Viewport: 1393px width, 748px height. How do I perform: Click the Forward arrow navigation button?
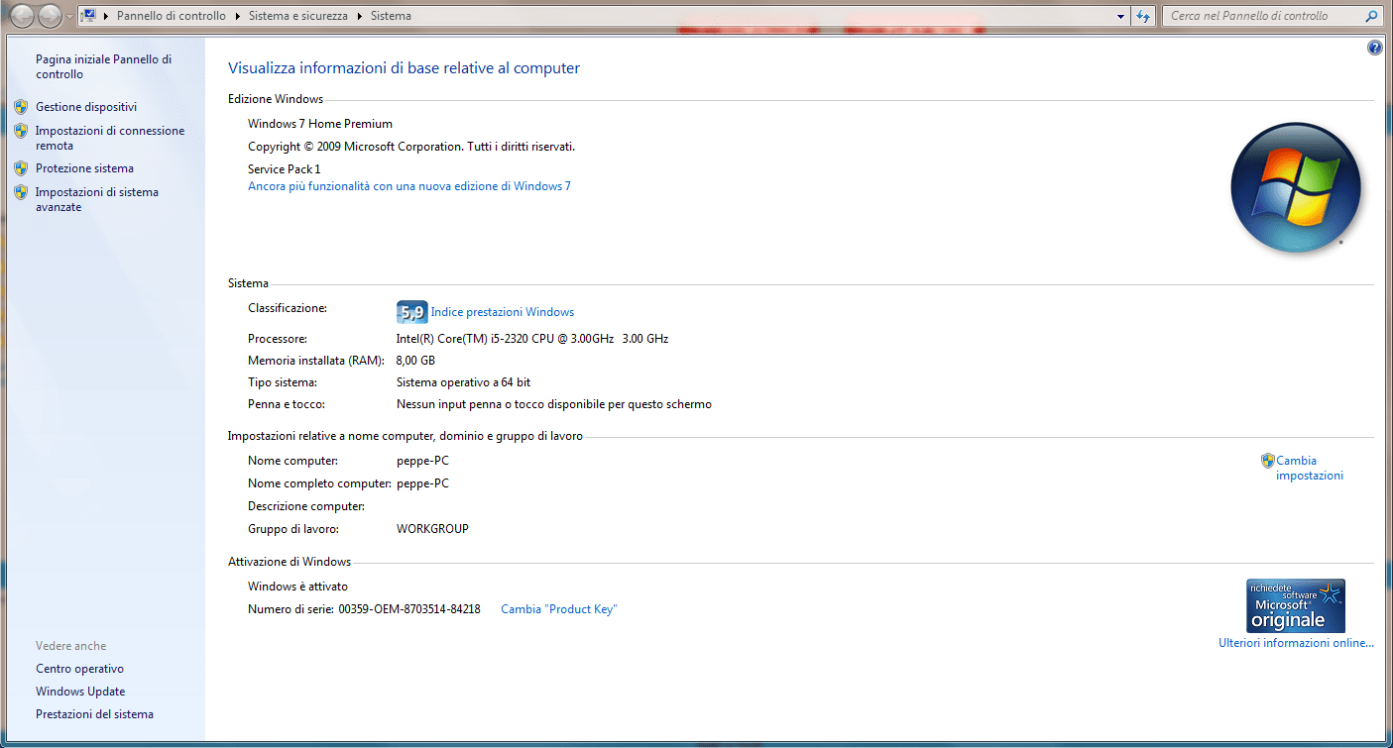[x=50, y=16]
